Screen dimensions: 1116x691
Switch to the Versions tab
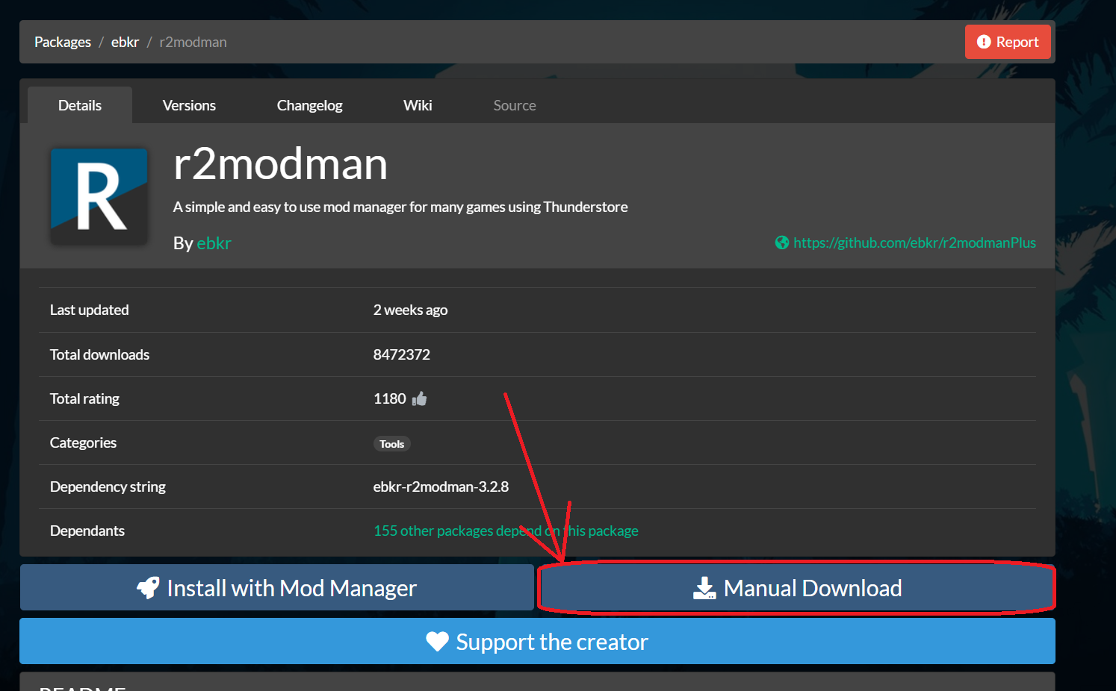click(x=189, y=105)
